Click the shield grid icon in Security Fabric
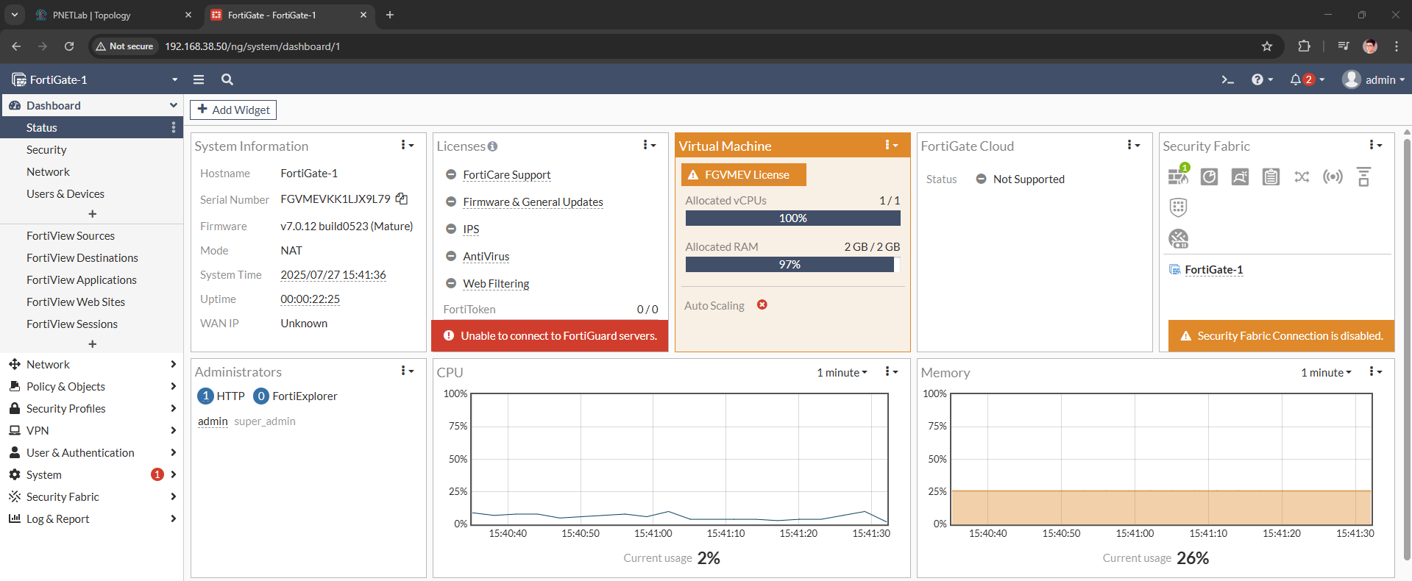Image resolution: width=1412 pixels, height=581 pixels. 1178,207
